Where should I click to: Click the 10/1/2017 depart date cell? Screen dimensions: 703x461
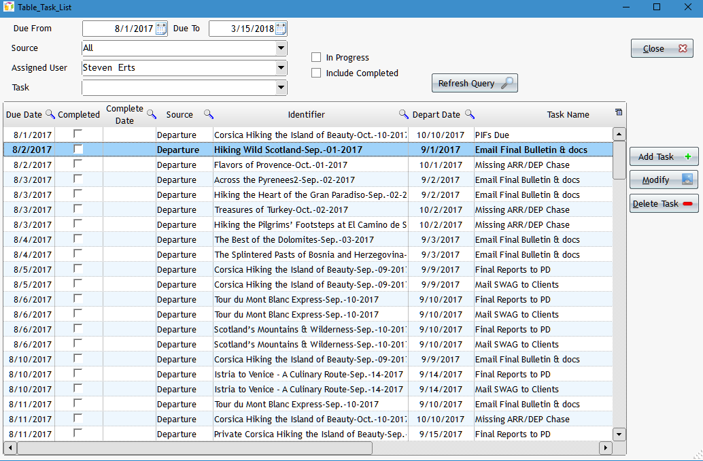[x=441, y=165]
